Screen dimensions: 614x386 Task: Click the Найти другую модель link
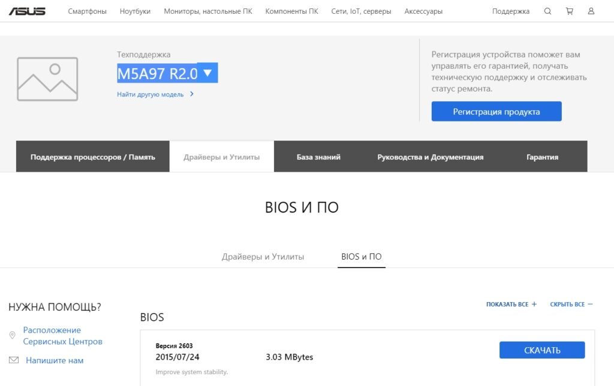point(150,94)
